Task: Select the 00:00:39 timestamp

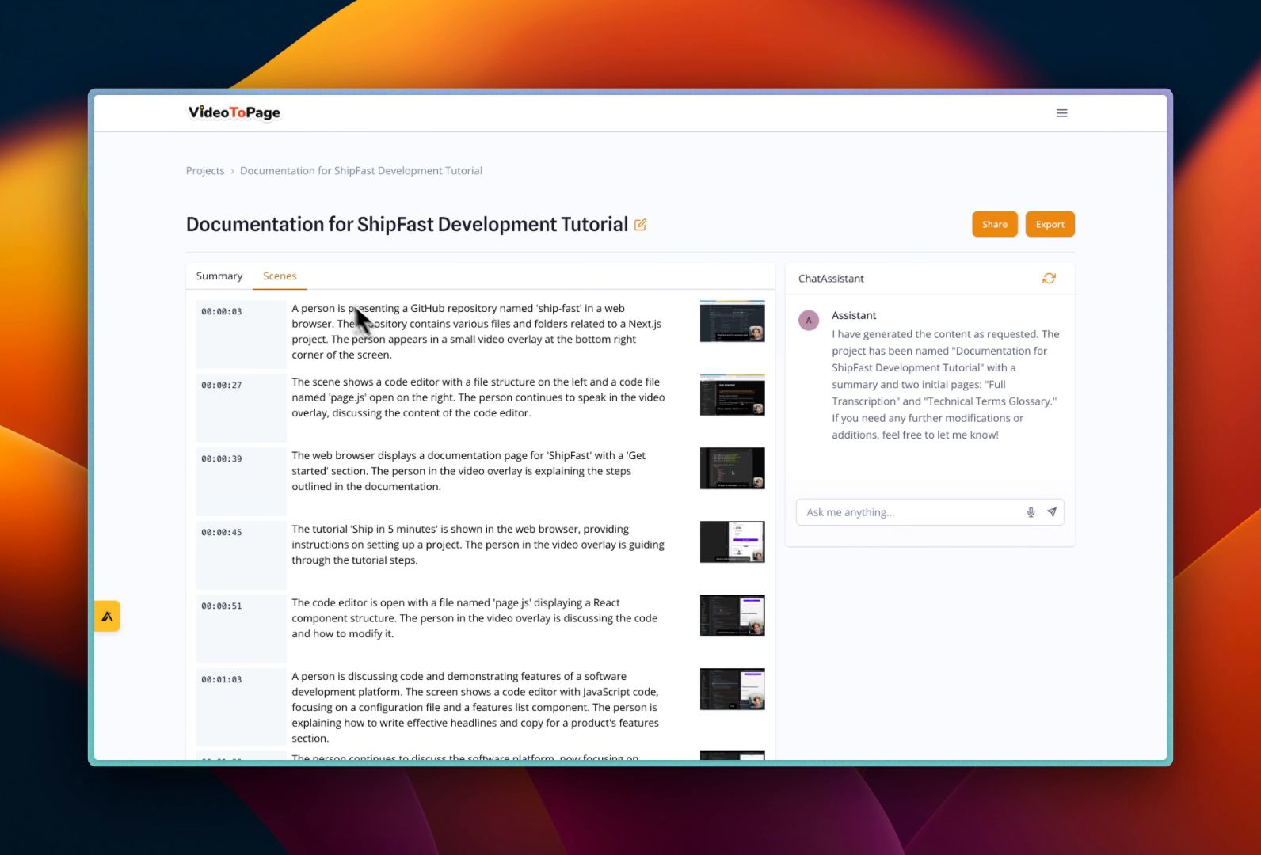Action: [x=222, y=459]
